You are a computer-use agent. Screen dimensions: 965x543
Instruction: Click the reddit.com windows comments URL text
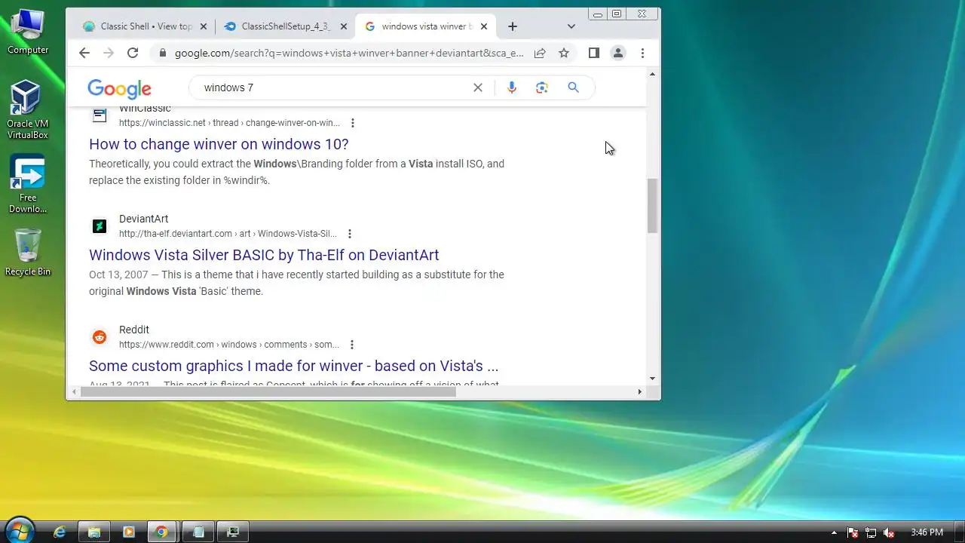coord(229,345)
